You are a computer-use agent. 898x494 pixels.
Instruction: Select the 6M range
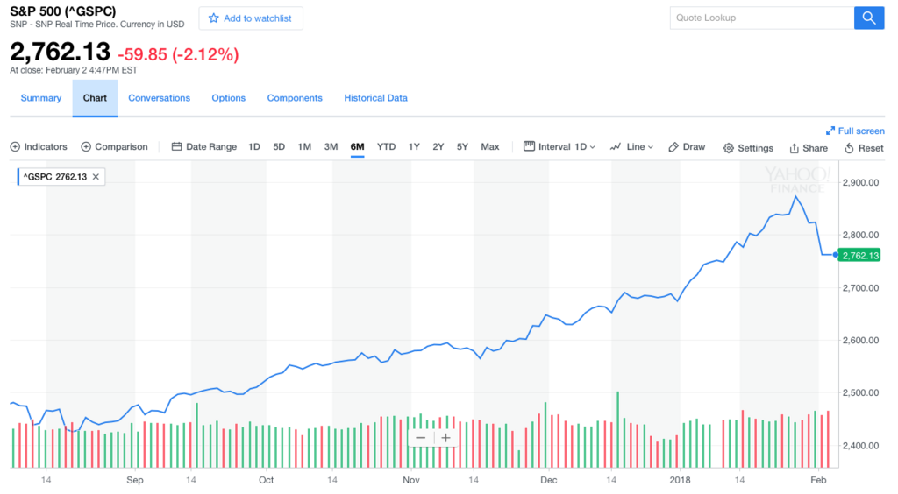tap(358, 147)
